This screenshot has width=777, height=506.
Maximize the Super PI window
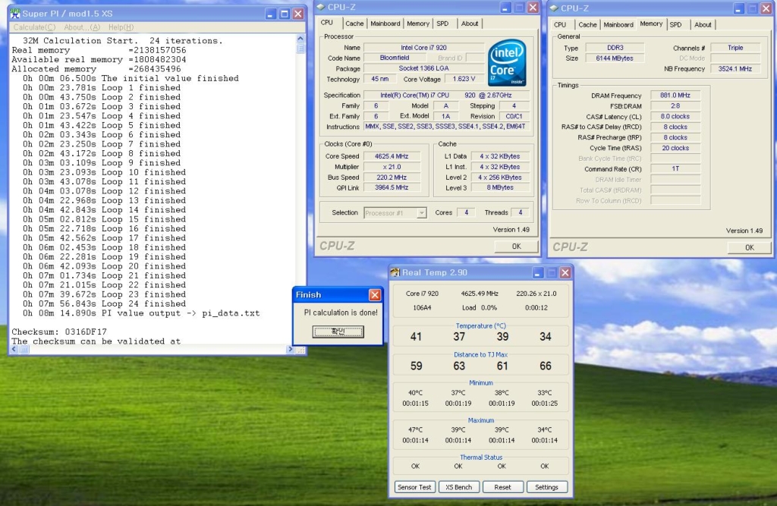pos(284,14)
